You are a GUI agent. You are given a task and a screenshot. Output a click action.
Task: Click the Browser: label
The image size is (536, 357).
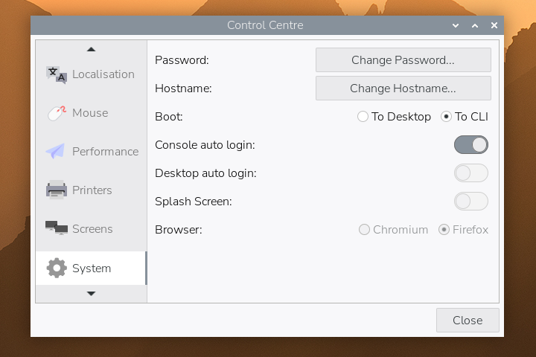coord(179,231)
